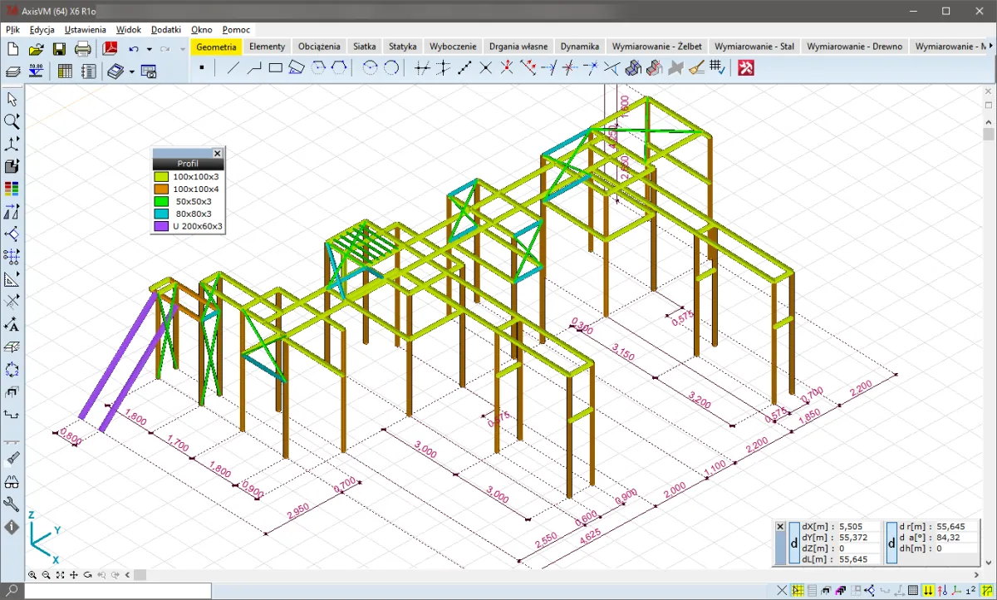Click the purple U 200x60x3 color swatch
The width and height of the screenshot is (997, 600).
160,226
